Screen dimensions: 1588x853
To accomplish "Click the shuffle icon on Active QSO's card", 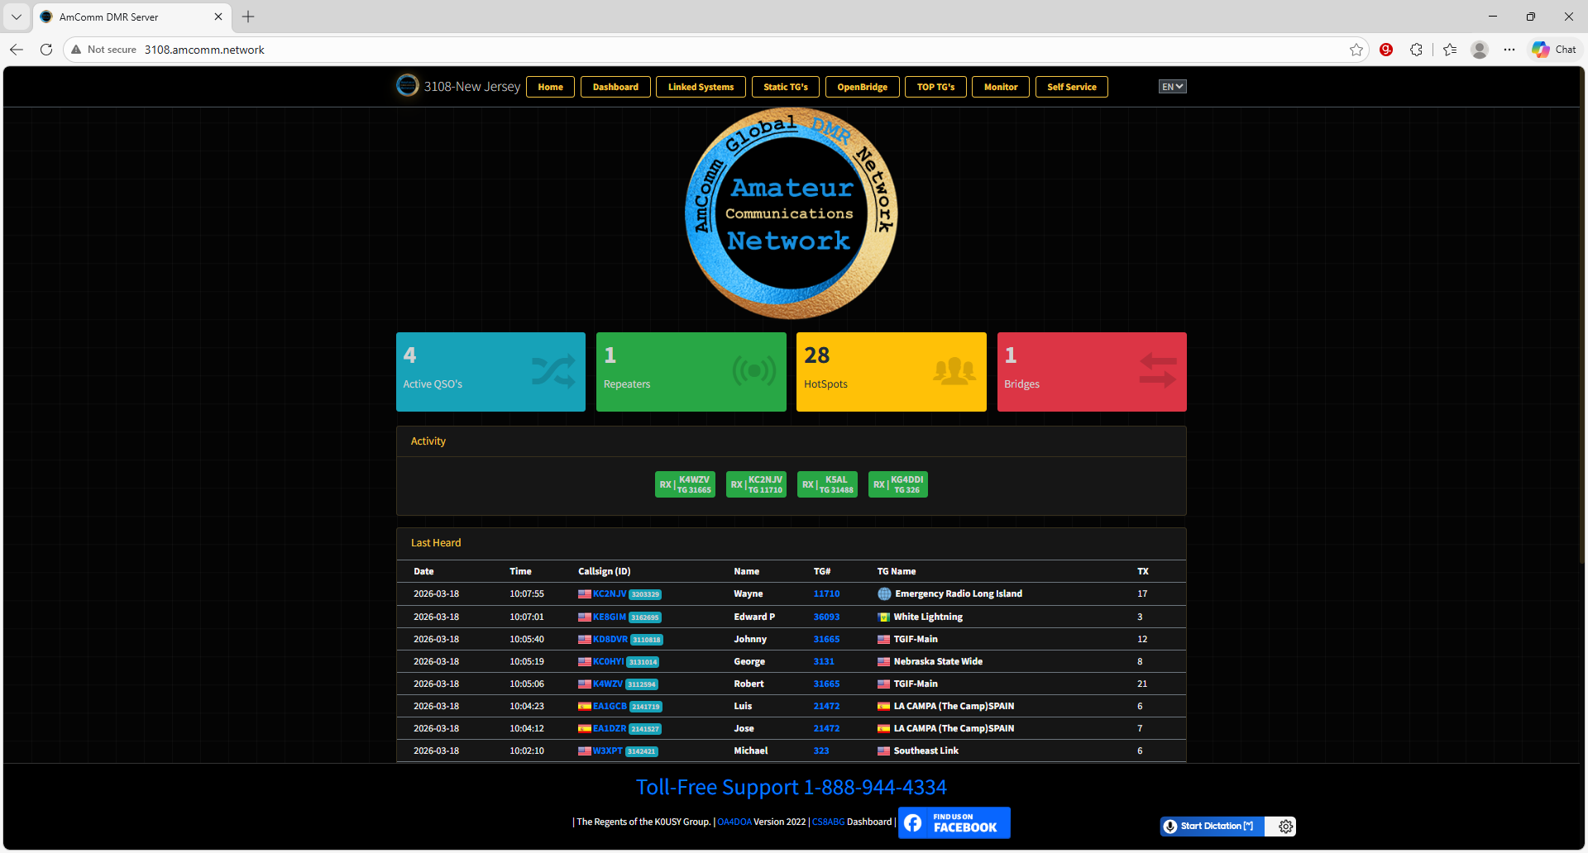I will (553, 371).
